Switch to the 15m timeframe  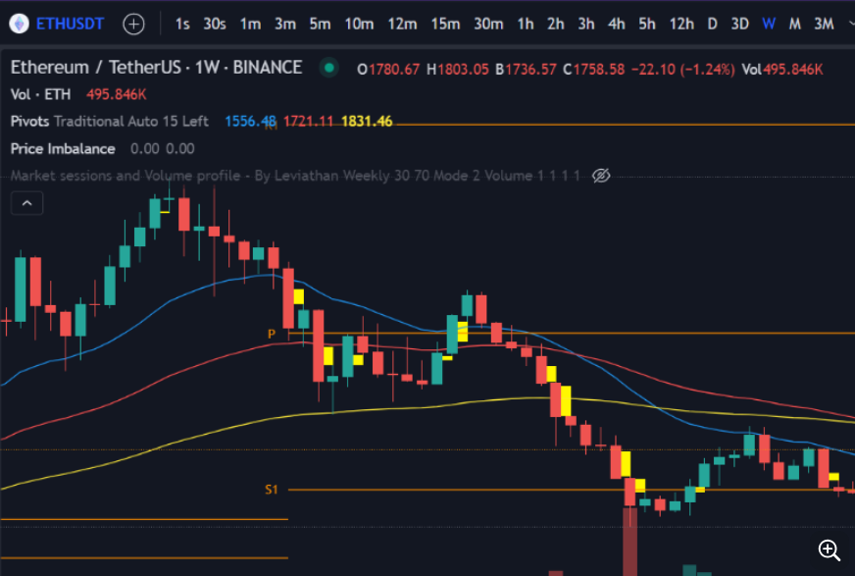[x=445, y=24]
